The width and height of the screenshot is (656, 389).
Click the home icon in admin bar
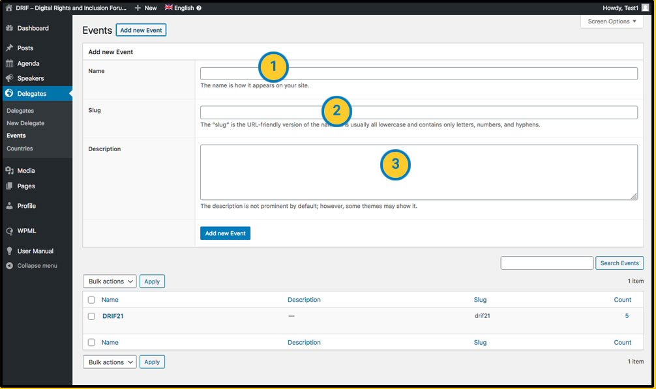(x=8, y=8)
